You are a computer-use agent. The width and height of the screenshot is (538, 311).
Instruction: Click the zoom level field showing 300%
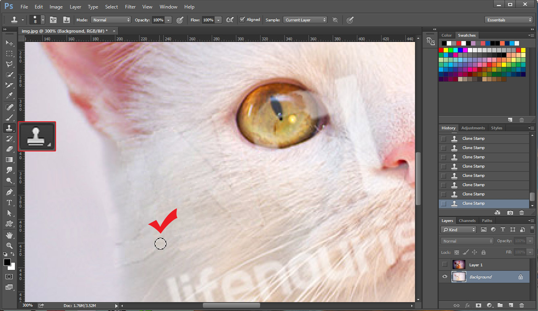(27, 305)
